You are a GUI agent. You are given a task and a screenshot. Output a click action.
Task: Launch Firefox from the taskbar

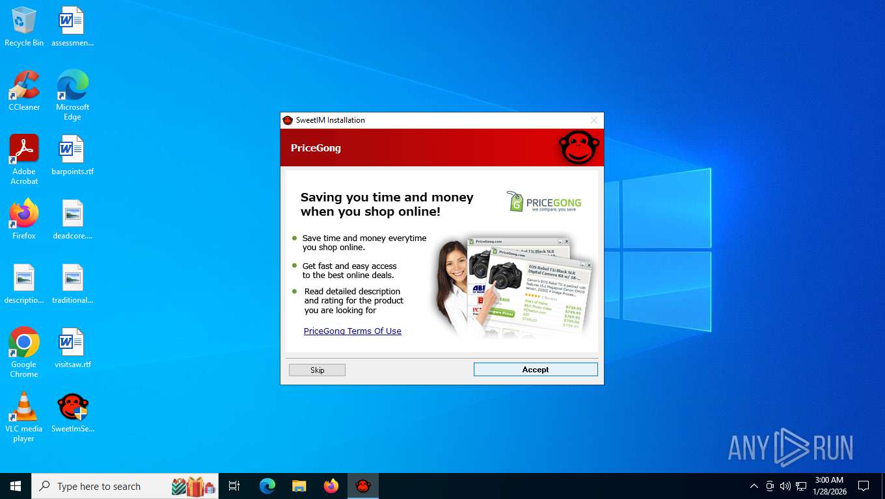331,486
